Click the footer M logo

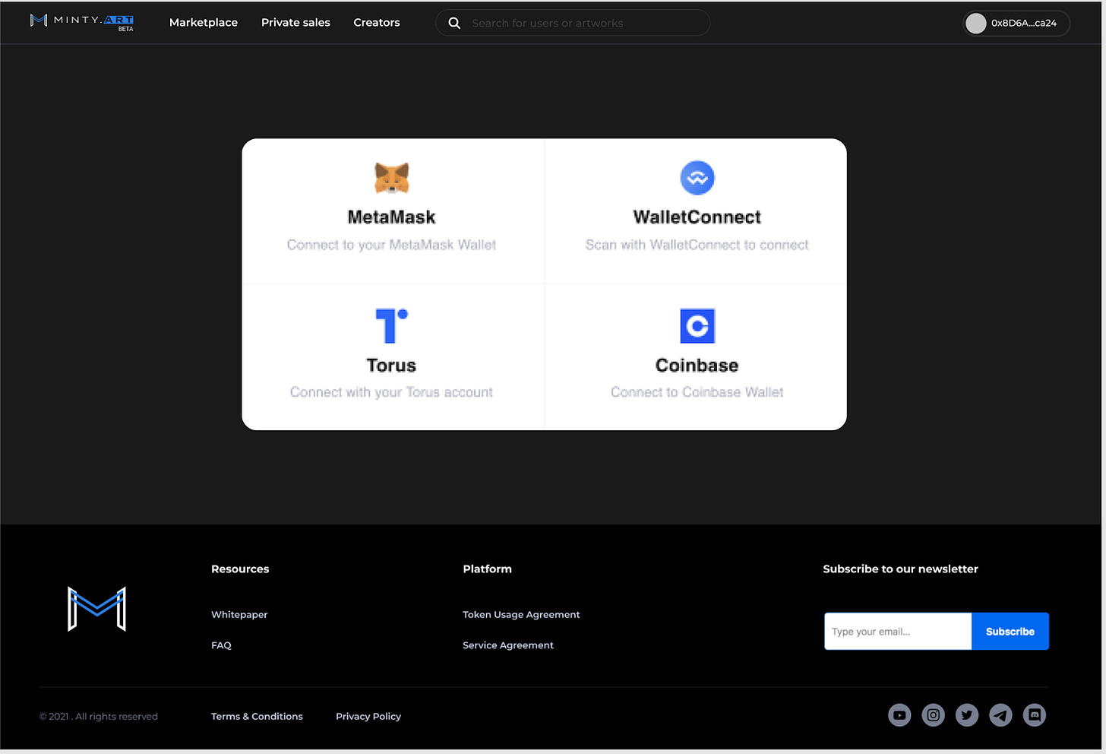pyautogui.click(x=96, y=609)
